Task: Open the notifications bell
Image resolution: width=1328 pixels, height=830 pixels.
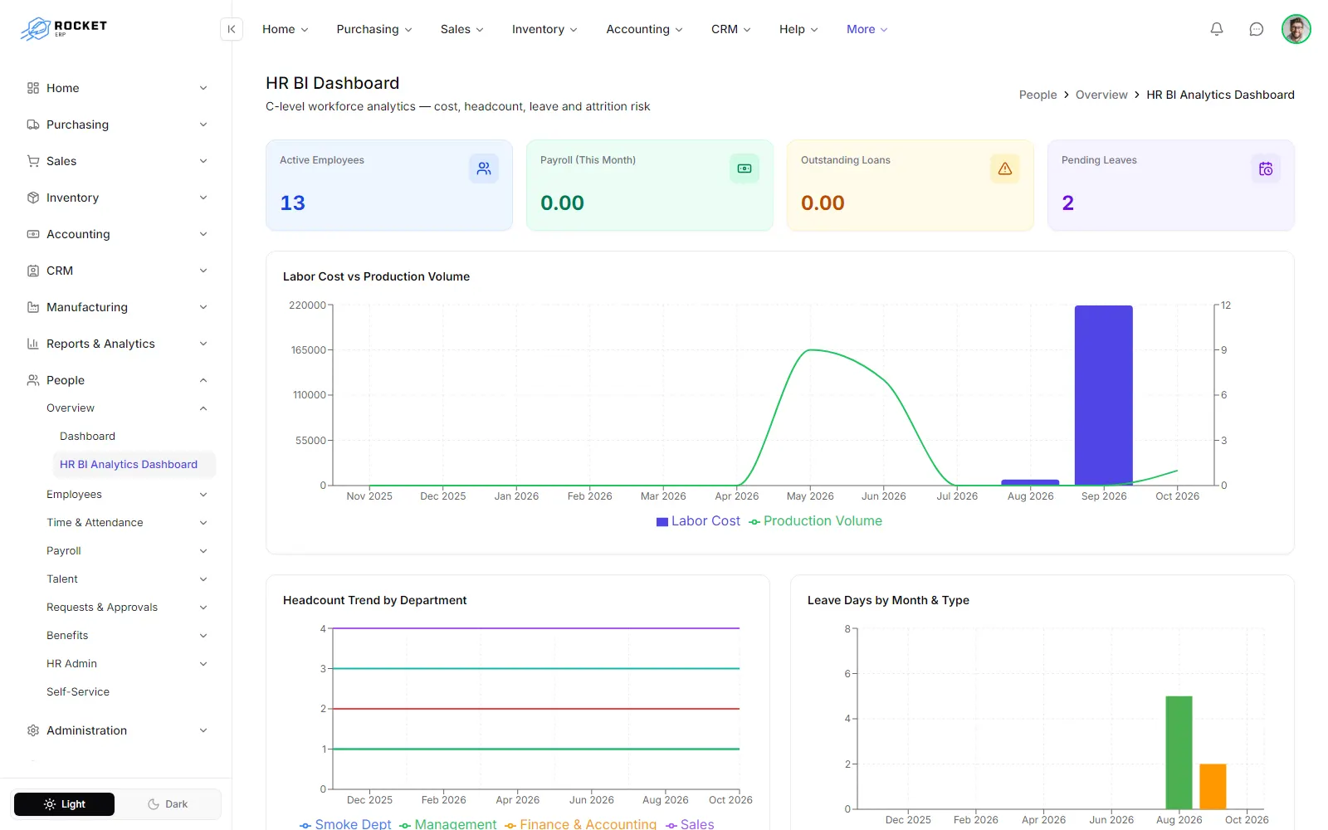Action: tap(1217, 29)
